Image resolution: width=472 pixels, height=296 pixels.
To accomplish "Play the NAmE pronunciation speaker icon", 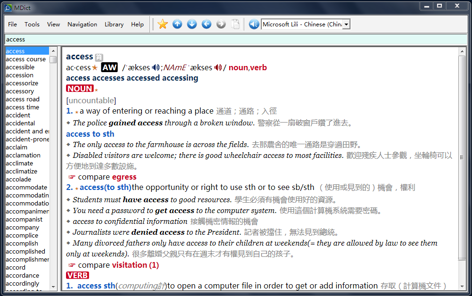I will click(x=218, y=68).
